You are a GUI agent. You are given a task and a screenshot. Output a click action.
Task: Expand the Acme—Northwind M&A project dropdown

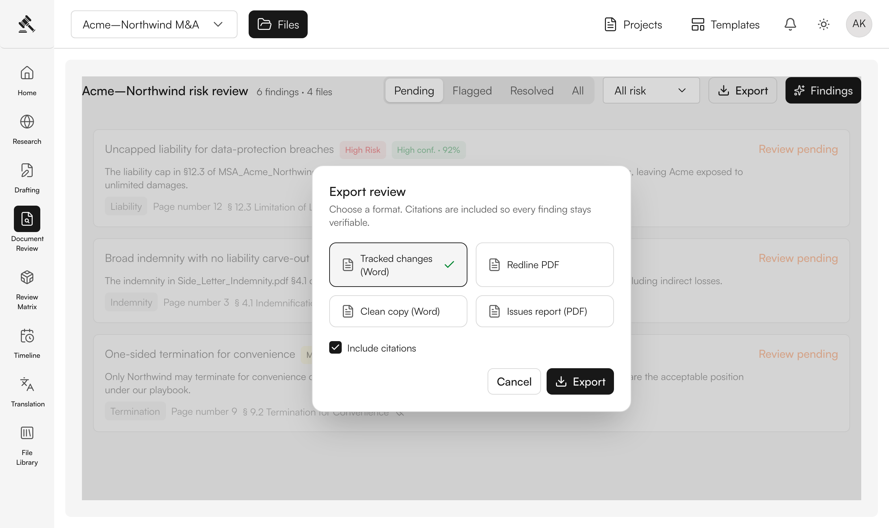(x=154, y=24)
